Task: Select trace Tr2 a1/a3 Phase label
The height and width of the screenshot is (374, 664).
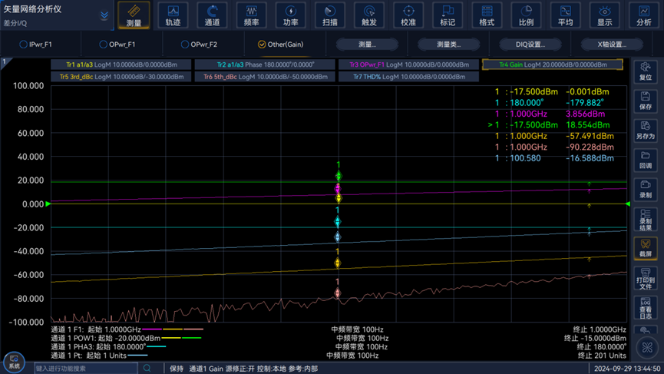Action: coord(265,65)
